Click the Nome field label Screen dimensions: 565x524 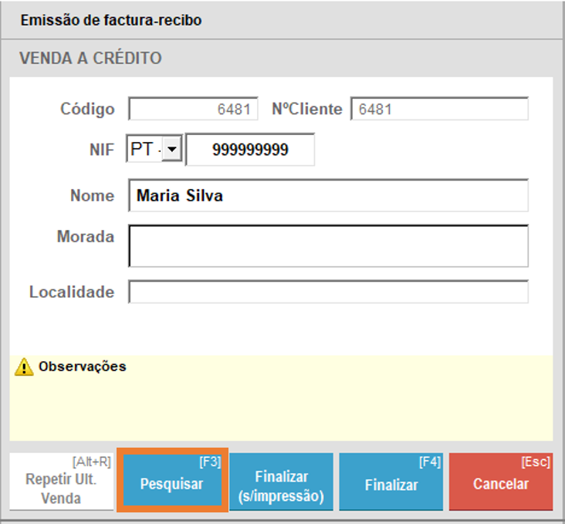[x=92, y=196]
